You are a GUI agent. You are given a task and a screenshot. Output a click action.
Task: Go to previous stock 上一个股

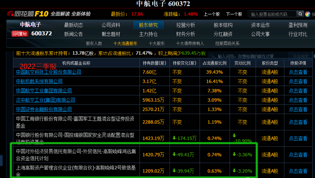(x=212, y=14)
